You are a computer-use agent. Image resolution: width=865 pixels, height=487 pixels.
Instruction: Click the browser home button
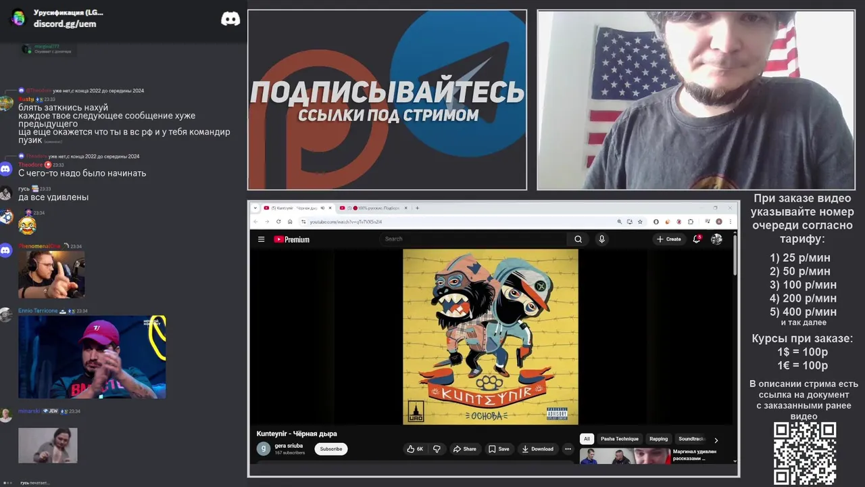click(x=290, y=221)
